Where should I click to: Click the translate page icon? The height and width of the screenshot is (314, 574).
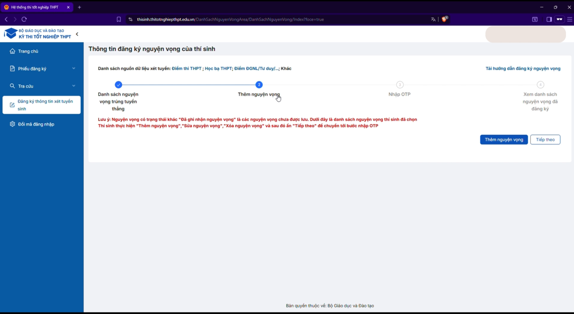pyautogui.click(x=433, y=19)
